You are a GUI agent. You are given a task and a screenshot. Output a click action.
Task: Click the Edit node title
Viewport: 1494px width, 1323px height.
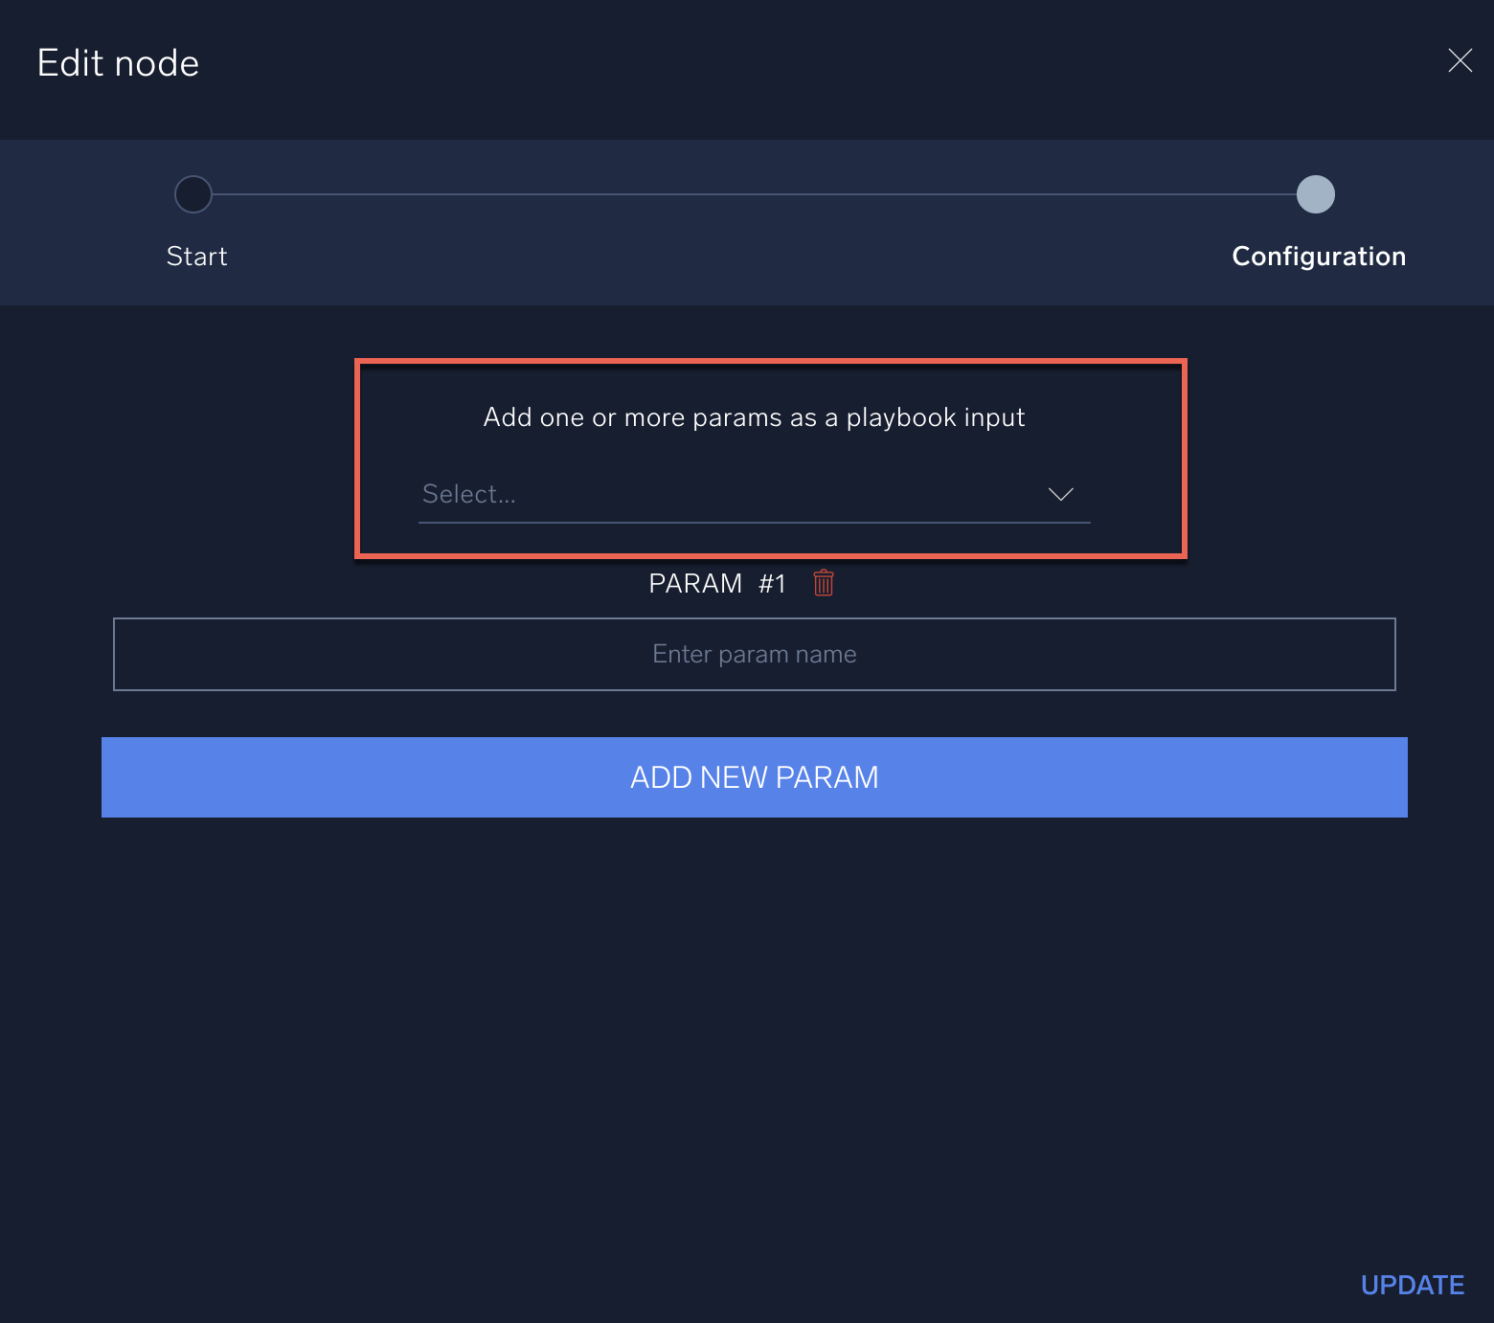118,63
